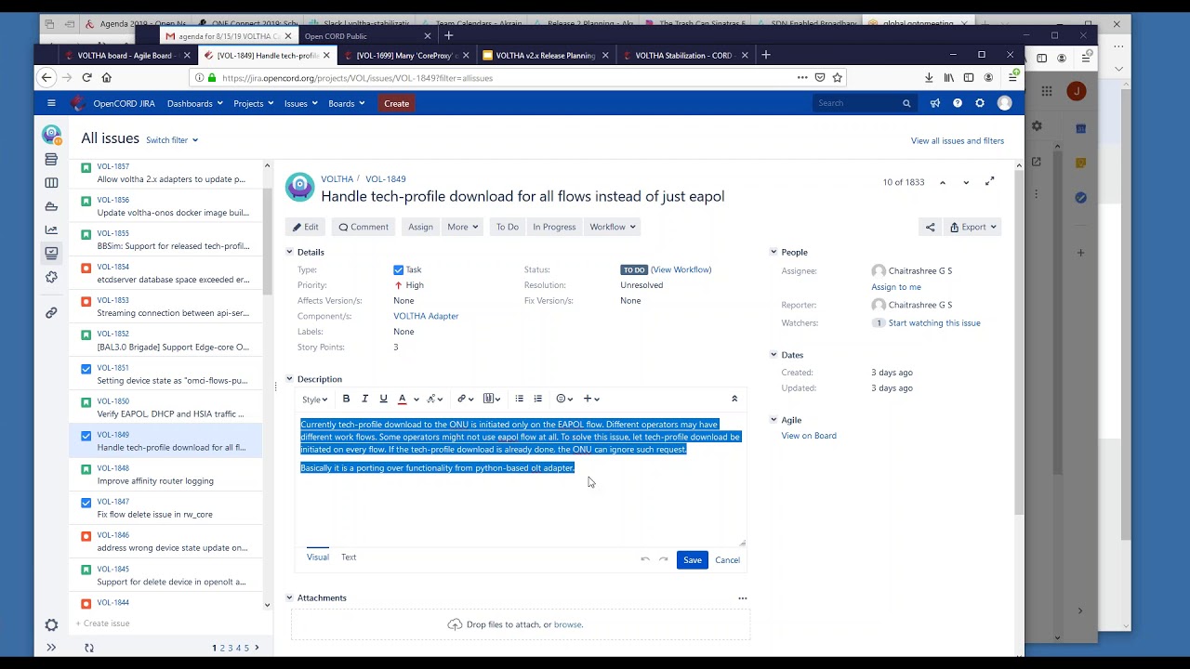This screenshot has height=669, width=1190.
Task: Bookmark this page with the star
Action: tap(837, 78)
